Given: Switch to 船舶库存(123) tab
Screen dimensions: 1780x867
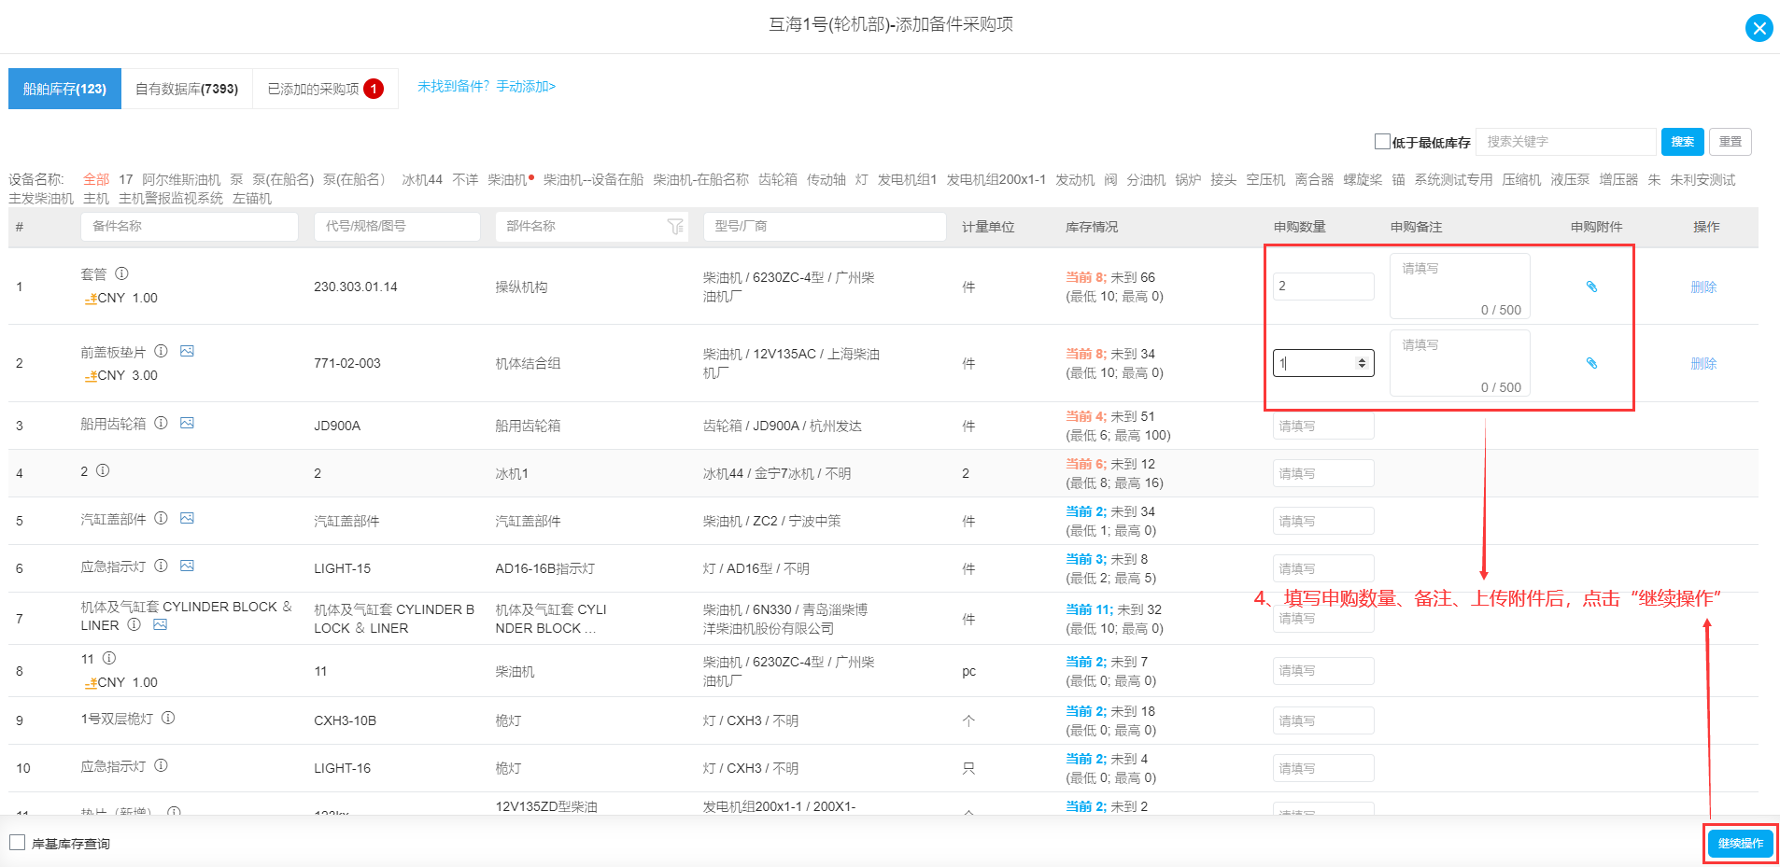Looking at the screenshot, I should (64, 89).
